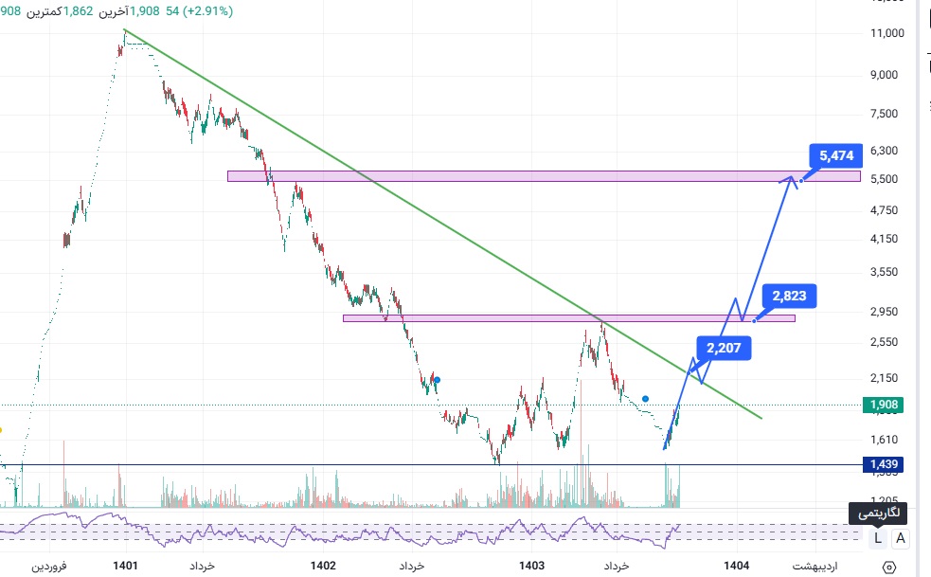Click the اردیبهشت label on time axis
The width and height of the screenshot is (931, 577).
tap(814, 566)
